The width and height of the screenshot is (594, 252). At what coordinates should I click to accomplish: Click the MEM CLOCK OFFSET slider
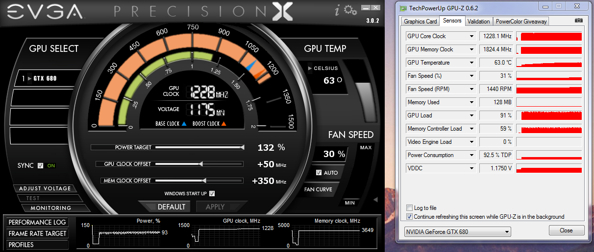point(199,180)
